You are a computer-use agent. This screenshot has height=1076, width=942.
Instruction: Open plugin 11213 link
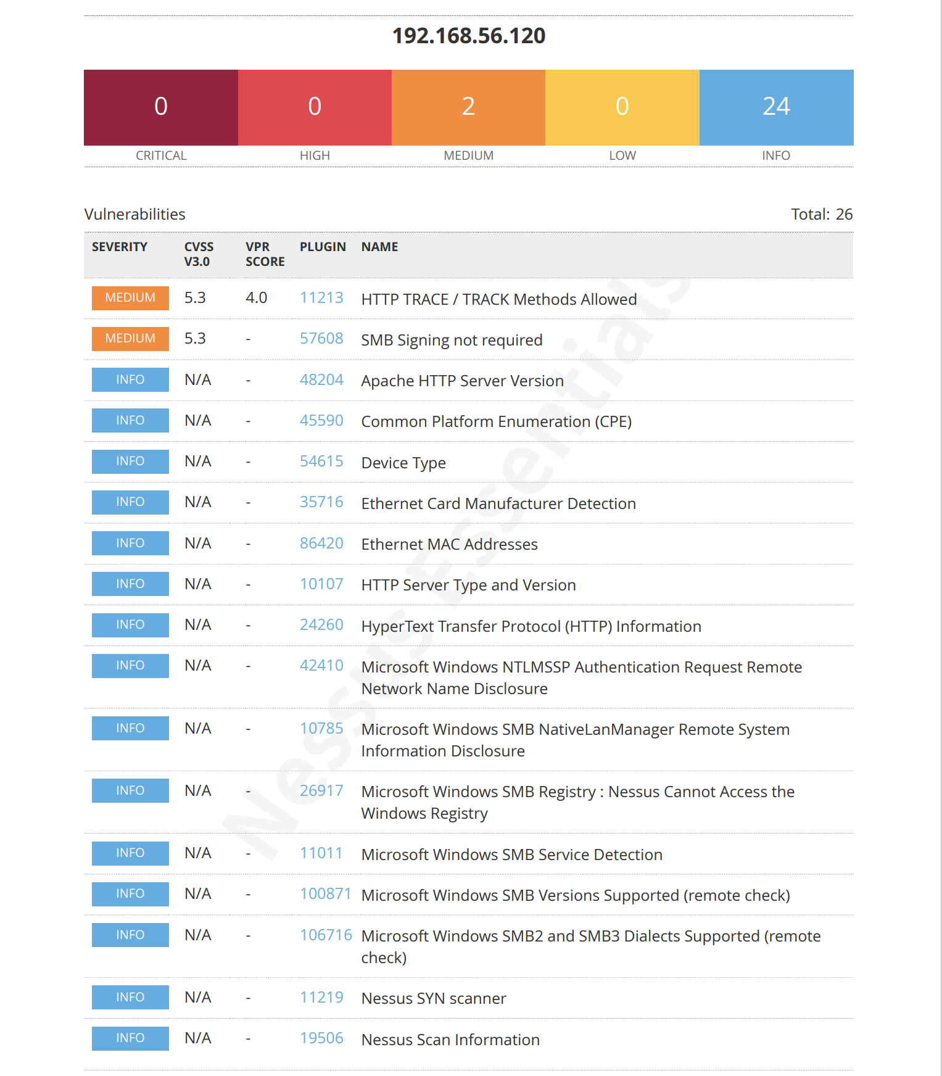pos(321,298)
